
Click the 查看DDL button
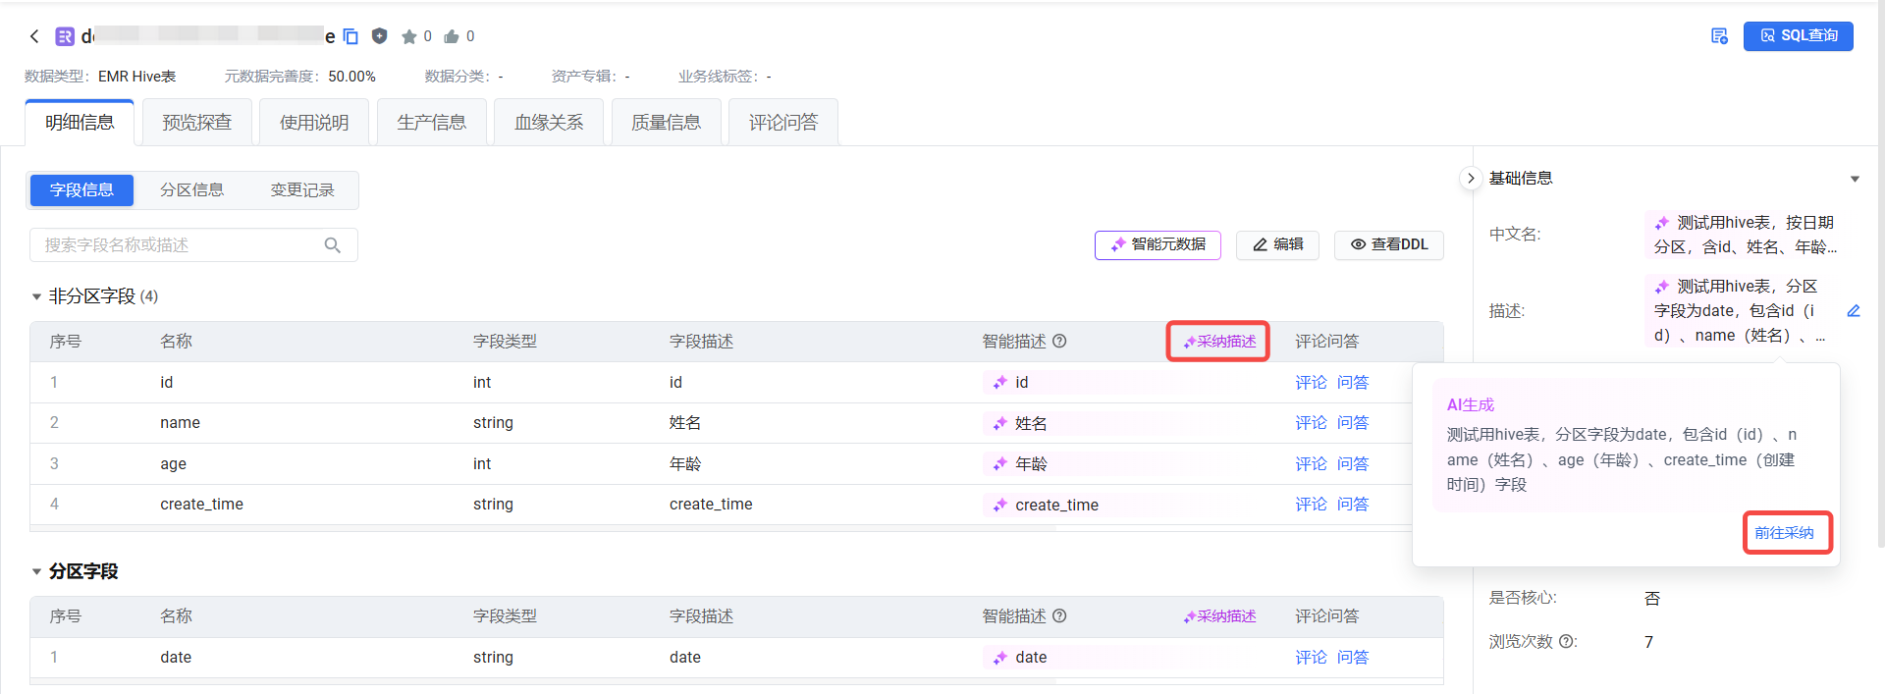point(1388,244)
